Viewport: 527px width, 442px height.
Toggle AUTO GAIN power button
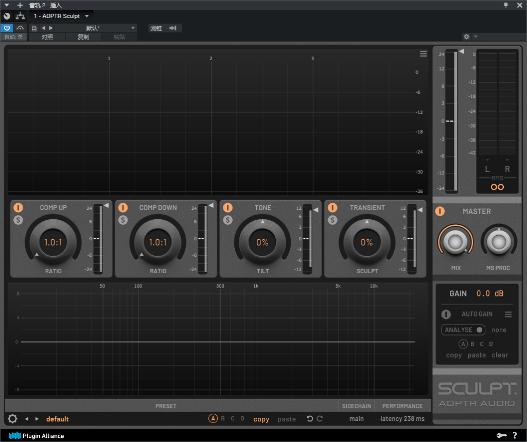coord(446,314)
